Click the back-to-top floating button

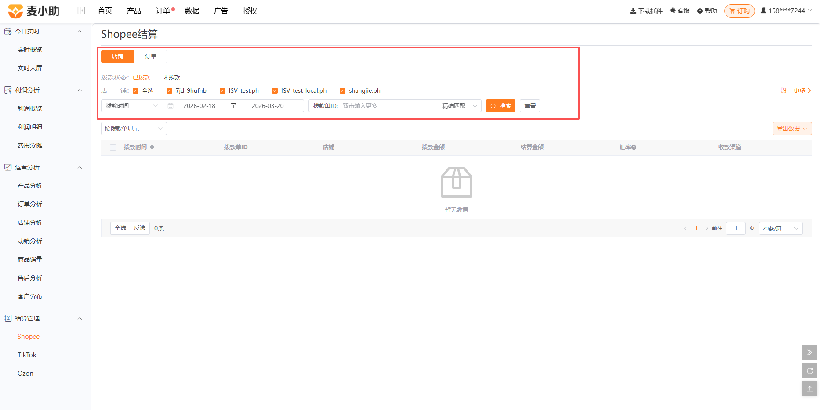pyautogui.click(x=810, y=389)
